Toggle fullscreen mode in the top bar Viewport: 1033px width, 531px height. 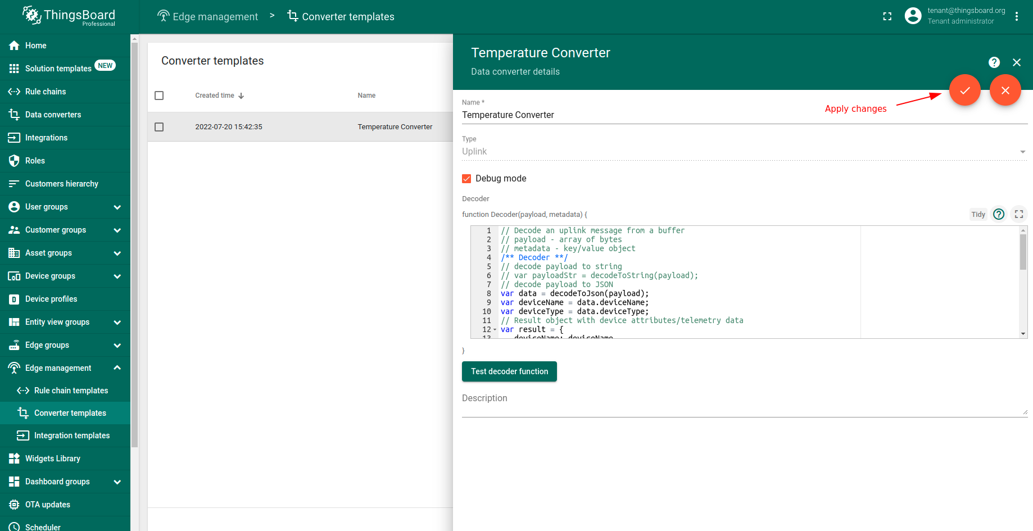click(x=887, y=16)
